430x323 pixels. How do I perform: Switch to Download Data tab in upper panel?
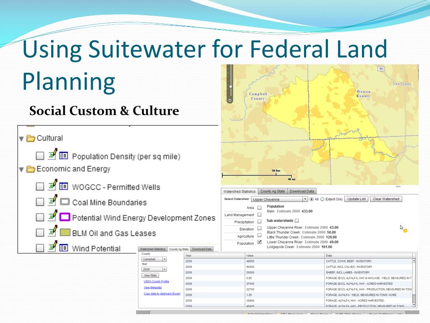tap(302, 191)
